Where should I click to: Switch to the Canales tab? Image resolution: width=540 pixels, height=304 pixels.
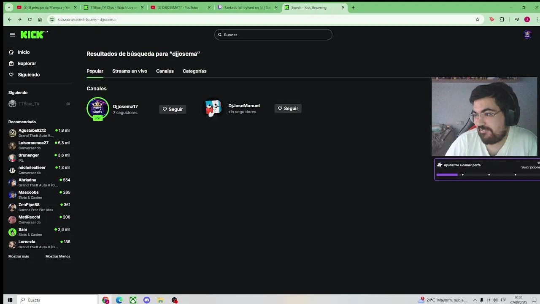tap(165, 71)
